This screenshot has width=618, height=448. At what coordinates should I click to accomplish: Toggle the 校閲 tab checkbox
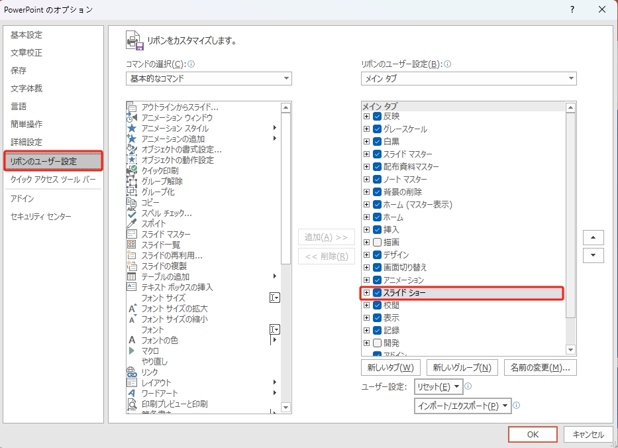[x=377, y=306]
